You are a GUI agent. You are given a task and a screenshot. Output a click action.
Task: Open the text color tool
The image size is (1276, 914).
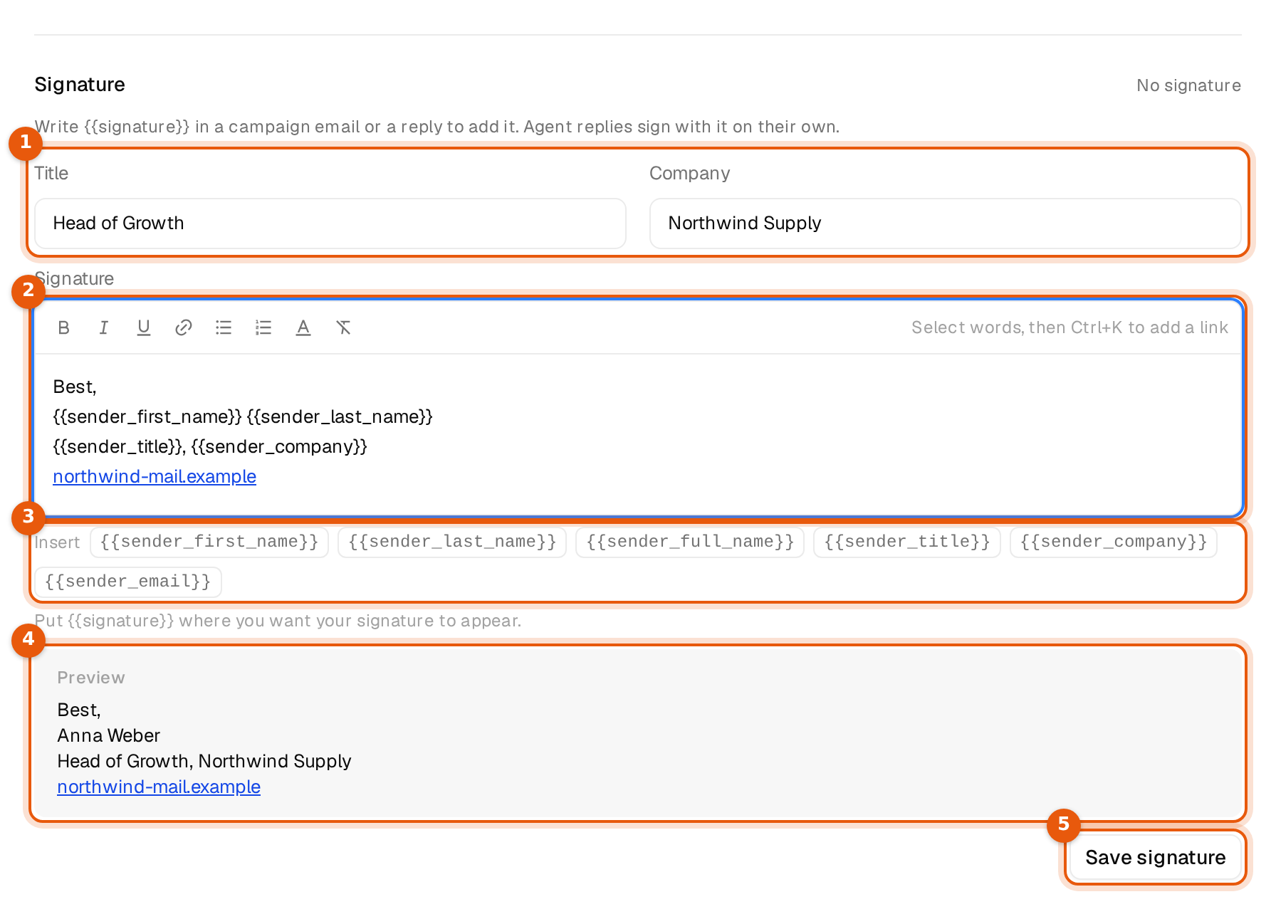point(303,327)
